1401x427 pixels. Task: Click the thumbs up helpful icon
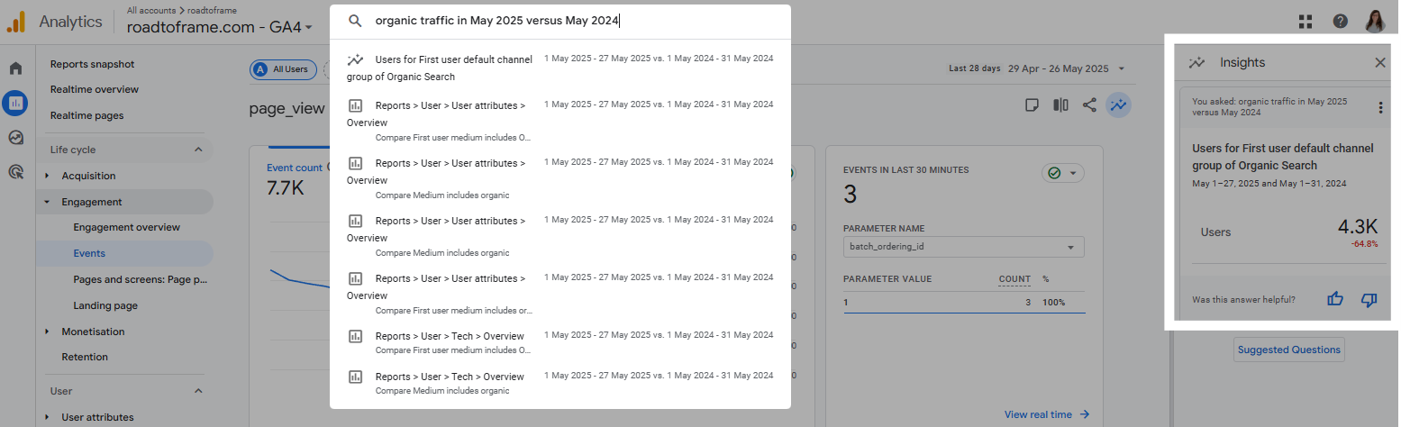click(1335, 299)
